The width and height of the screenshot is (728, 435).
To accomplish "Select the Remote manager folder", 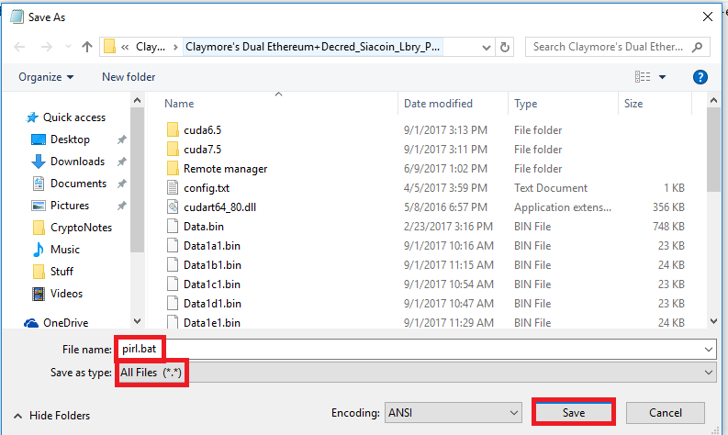I will coord(225,169).
